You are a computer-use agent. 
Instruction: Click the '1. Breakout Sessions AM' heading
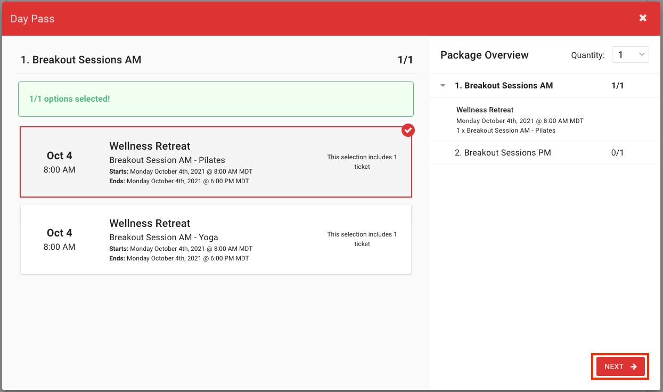(x=81, y=60)
